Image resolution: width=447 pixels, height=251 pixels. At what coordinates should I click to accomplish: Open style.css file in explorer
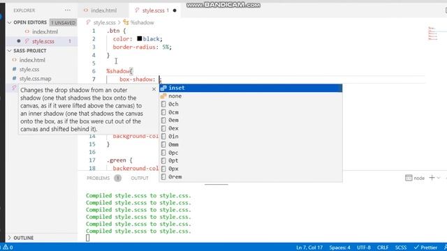(x=29, y=70)
